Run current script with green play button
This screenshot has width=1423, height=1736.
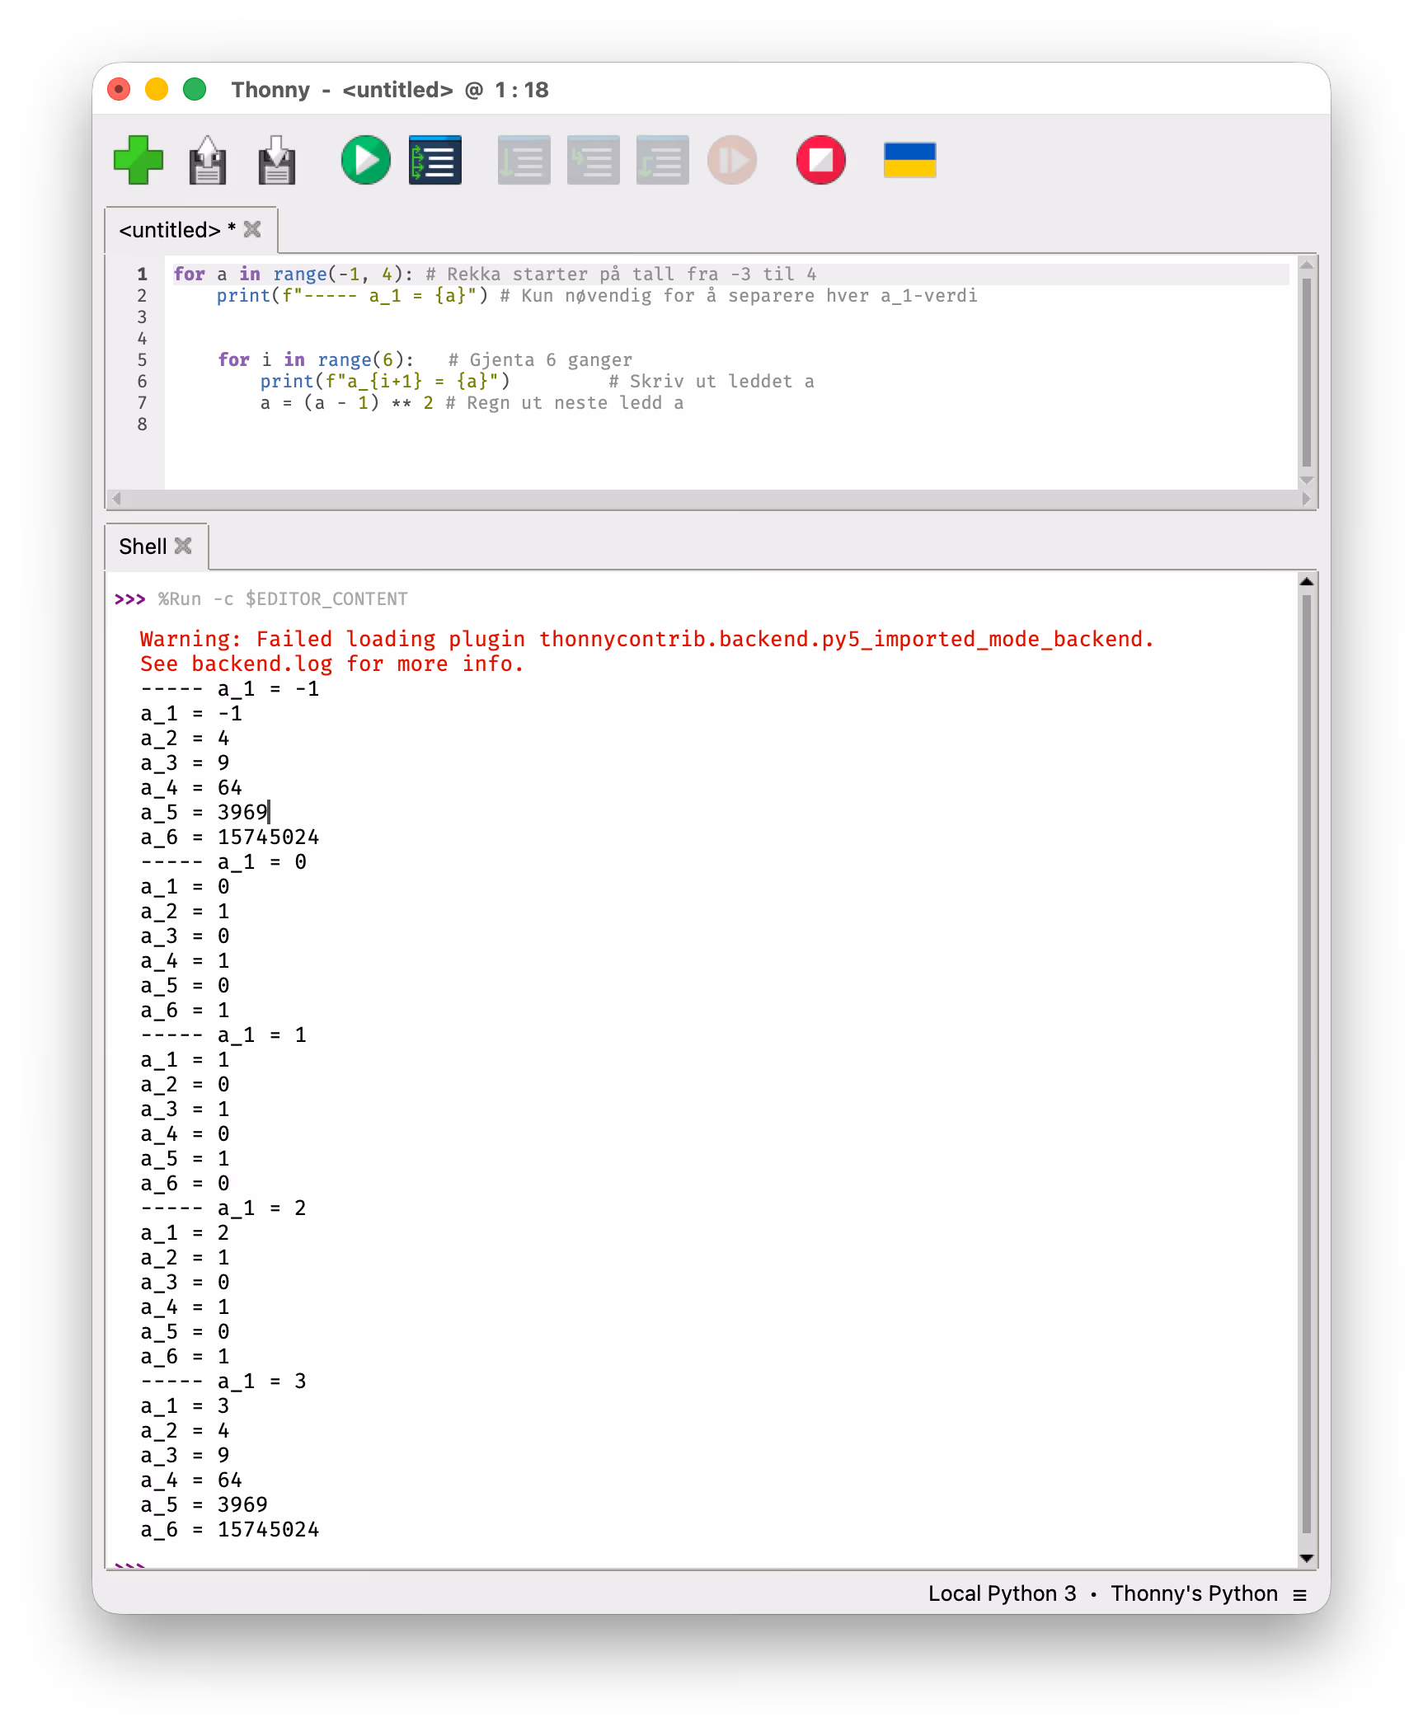coord(365,160)
